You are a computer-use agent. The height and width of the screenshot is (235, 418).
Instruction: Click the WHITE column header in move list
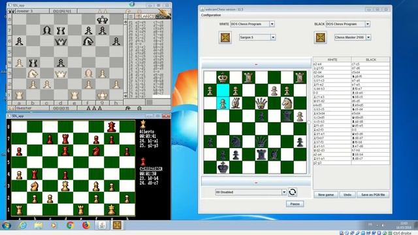pos(332,59)
